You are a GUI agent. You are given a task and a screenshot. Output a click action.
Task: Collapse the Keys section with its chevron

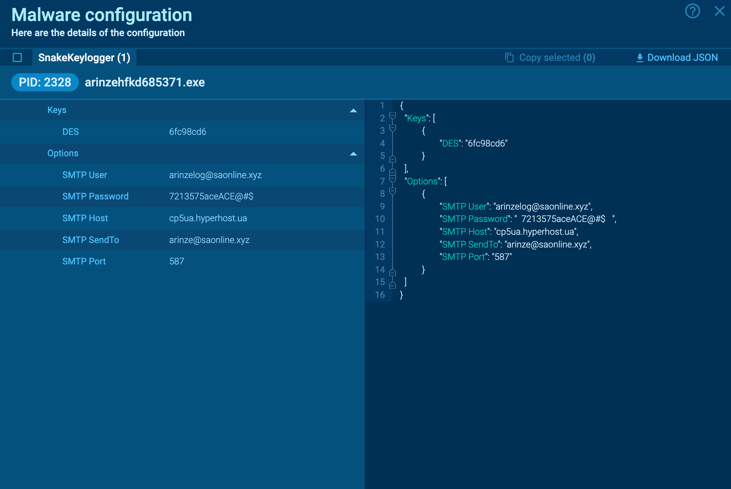click(x=353, y=110)
